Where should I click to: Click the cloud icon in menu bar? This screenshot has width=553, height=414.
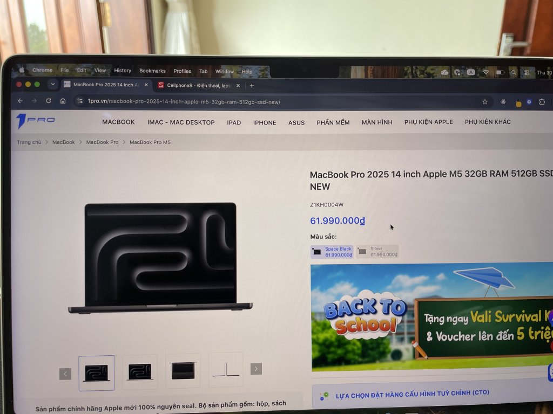(x=445, y=72)
